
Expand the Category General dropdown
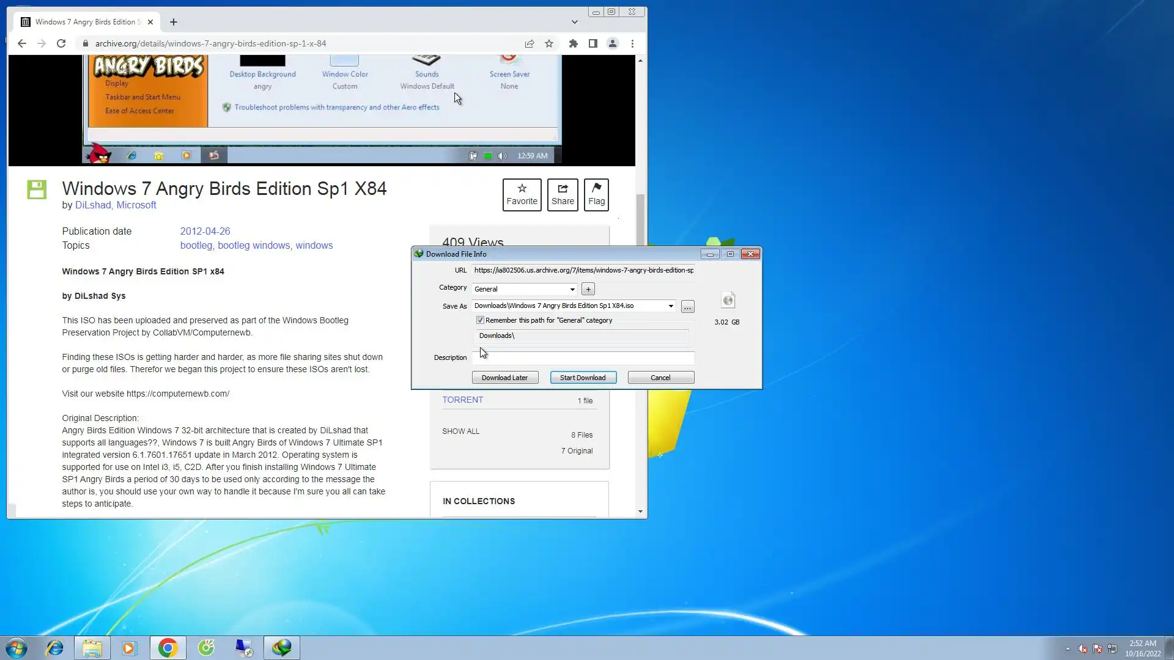[572, 289]
